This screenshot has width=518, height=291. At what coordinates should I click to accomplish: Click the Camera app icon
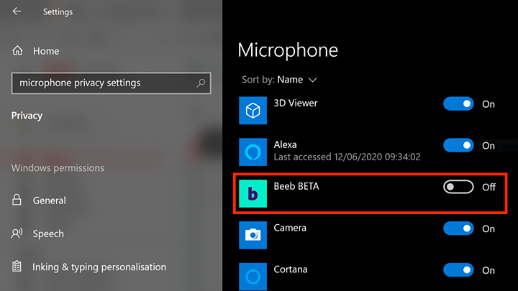click(x=253, y=235)
